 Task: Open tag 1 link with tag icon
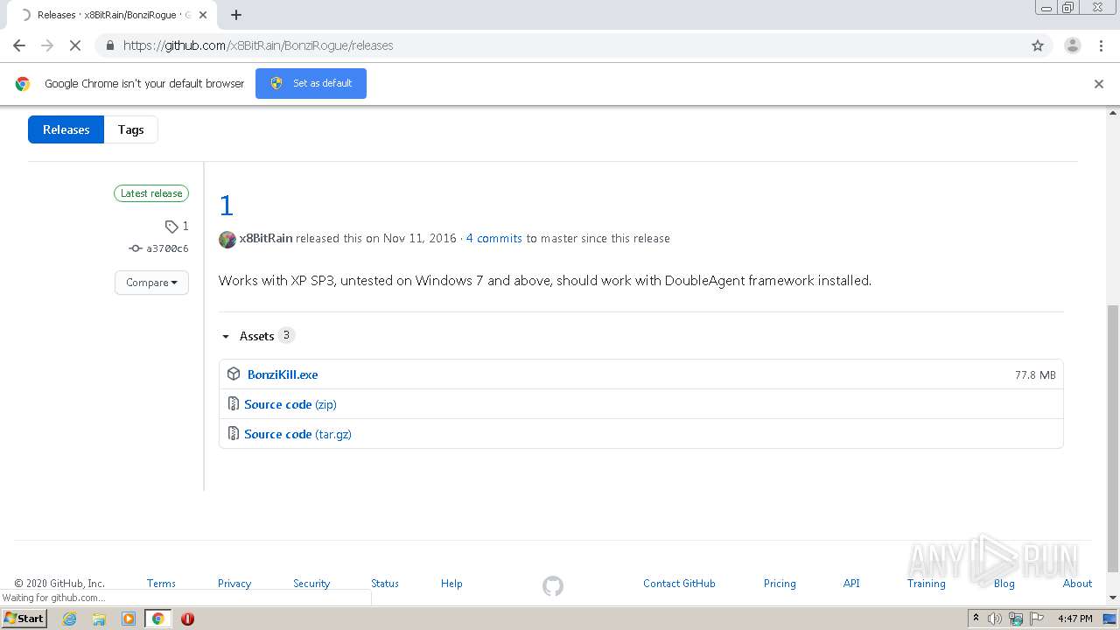pyautogui.click(x=177, y=226)
